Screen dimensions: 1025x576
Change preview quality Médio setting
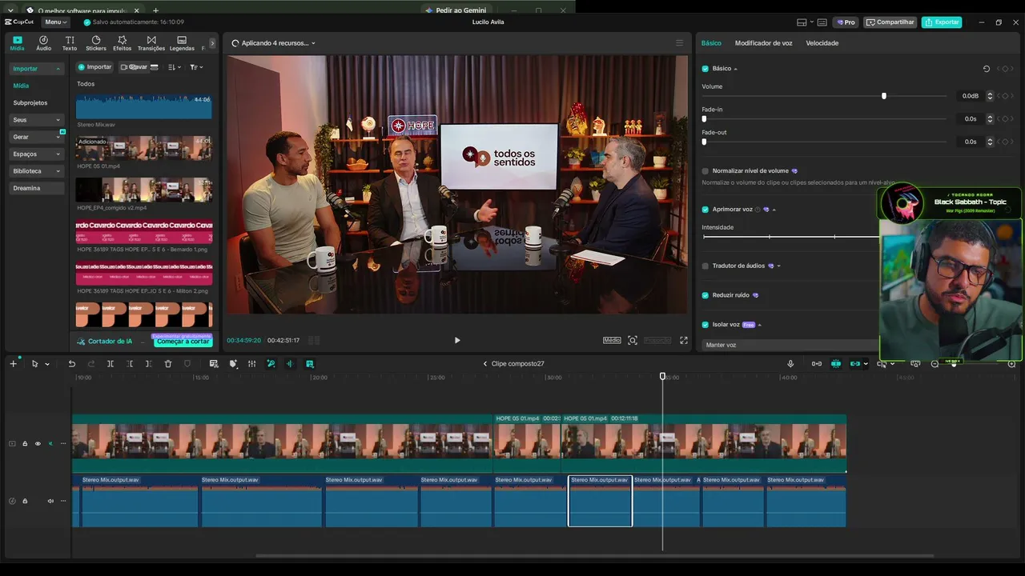tap(612, 340)
